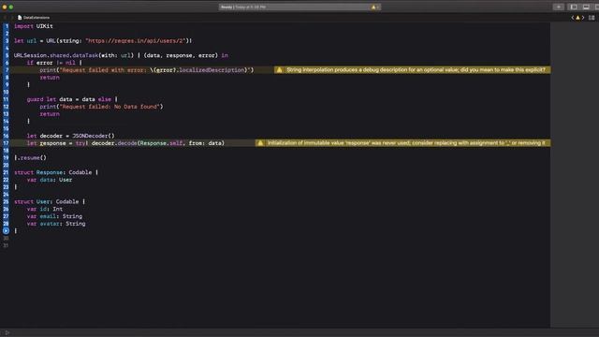
Task: Click the jump bar warning triangle
Action: tap(577, 18)
